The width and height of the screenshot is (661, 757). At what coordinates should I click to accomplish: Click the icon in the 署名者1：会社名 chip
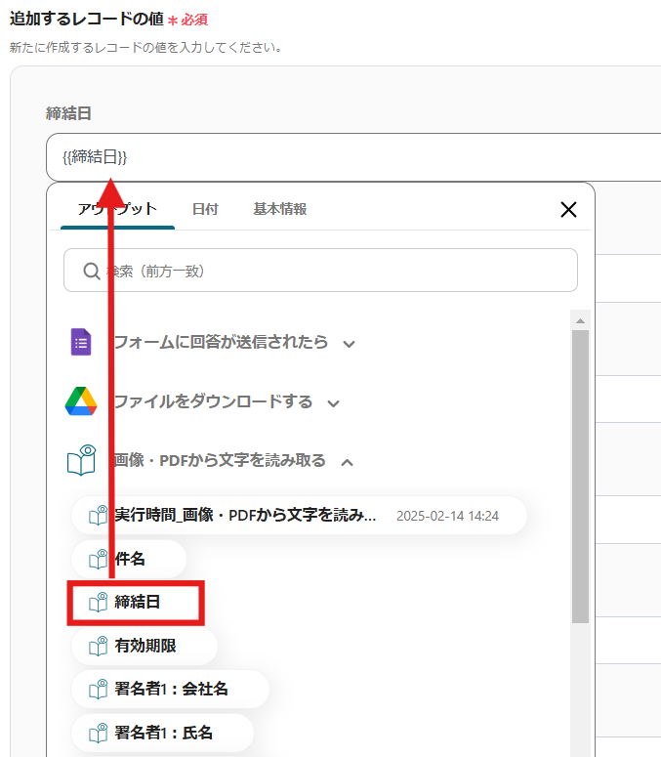coord(99,689)
